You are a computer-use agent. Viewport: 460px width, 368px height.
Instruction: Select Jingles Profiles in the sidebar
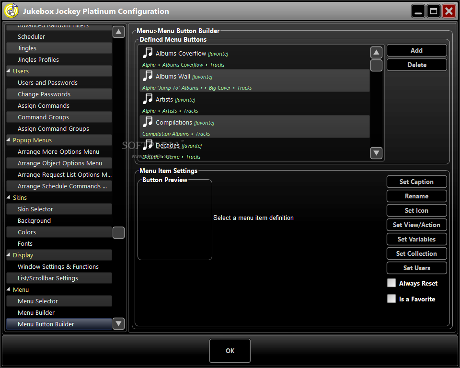click(x=59, y=59)
